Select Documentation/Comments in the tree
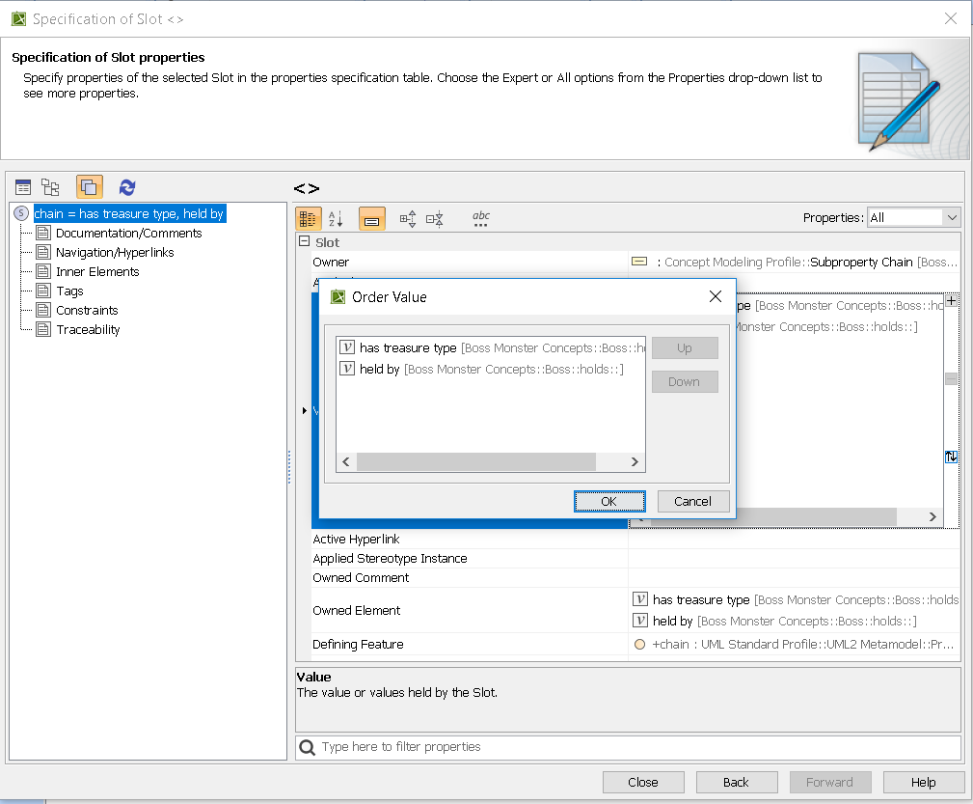This screenshot has height=804, width=973. [128, 233]
